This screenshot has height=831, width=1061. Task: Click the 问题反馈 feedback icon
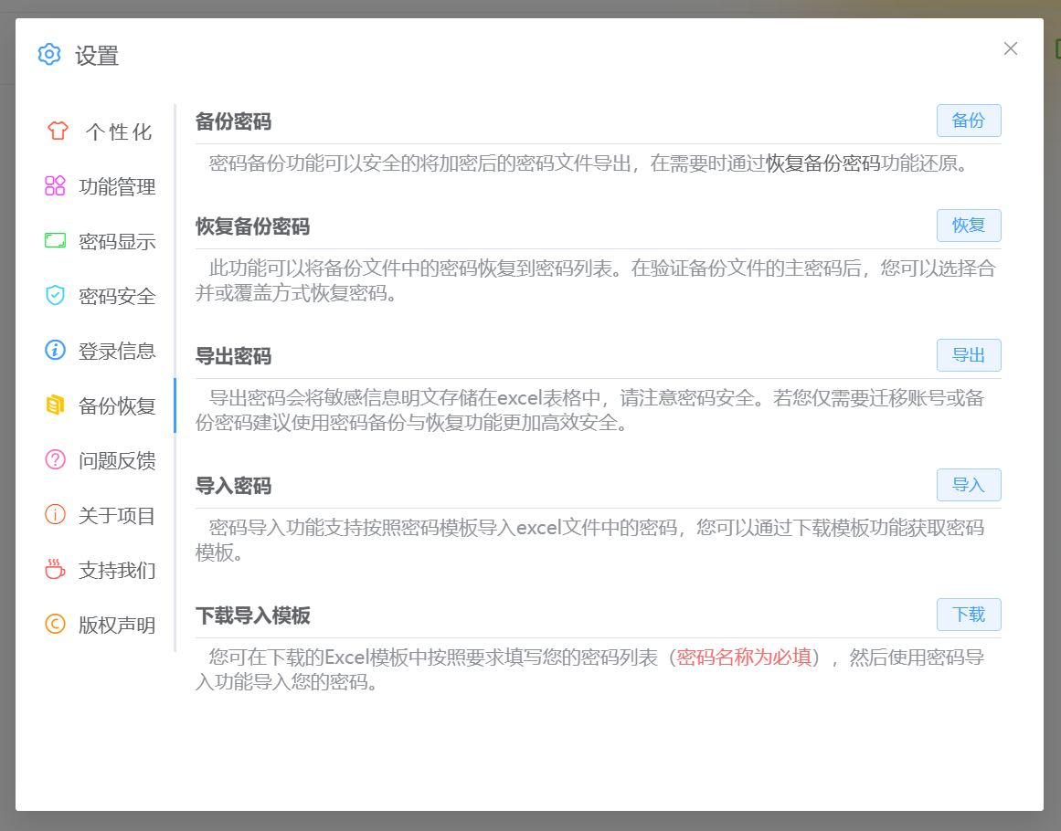coord(56,460)
